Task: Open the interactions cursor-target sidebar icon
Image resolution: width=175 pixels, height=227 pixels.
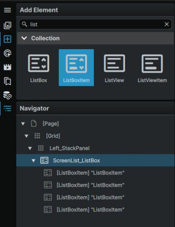Action: [8, 53]
